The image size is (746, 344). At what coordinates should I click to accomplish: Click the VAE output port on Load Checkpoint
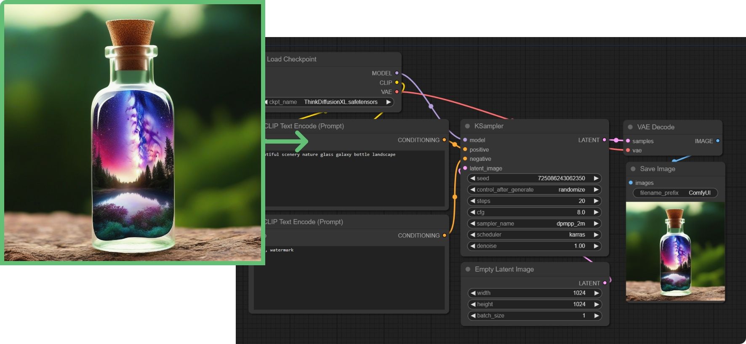(x=397, y=92)
